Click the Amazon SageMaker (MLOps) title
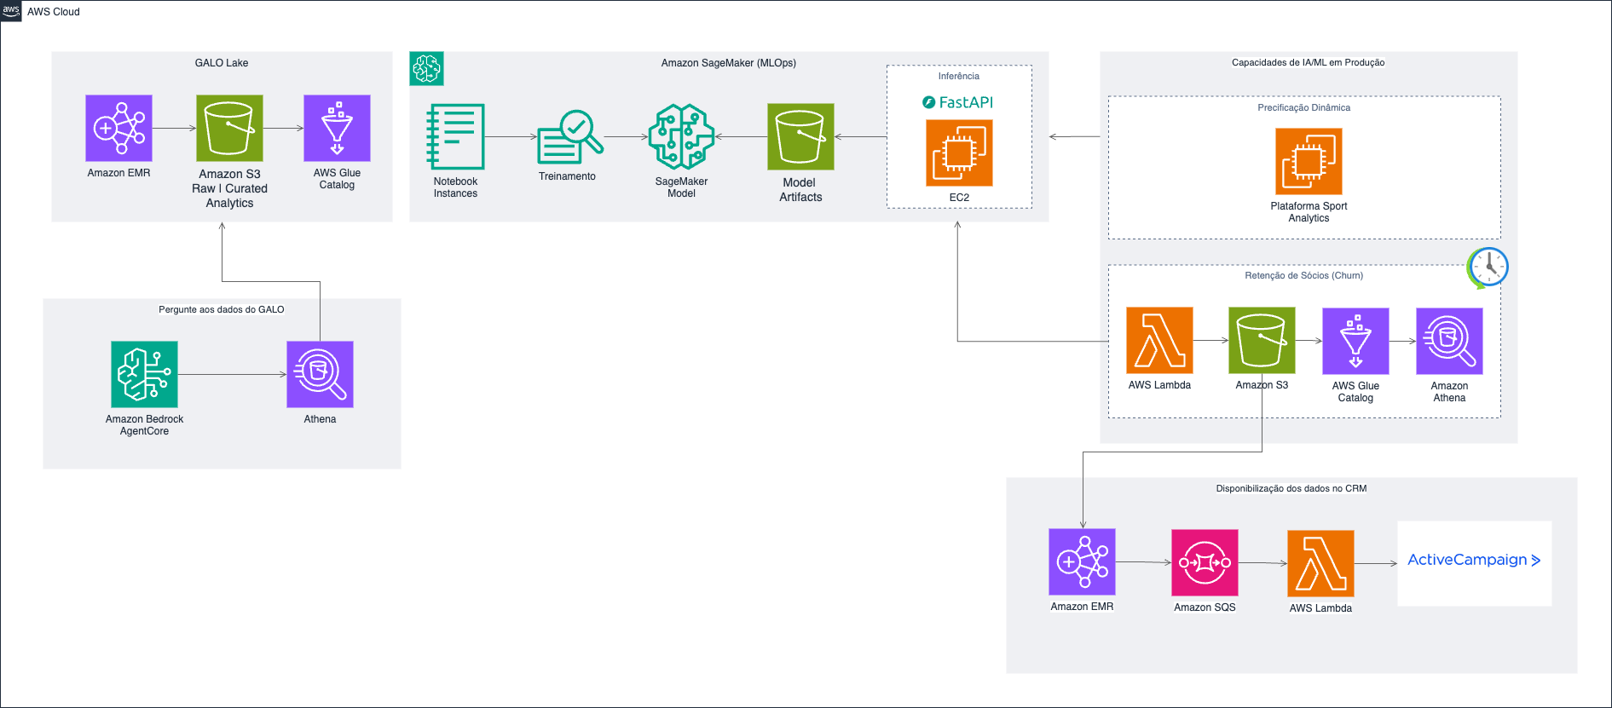This screenshot has width=1612, height=708. tap(729, 63)
